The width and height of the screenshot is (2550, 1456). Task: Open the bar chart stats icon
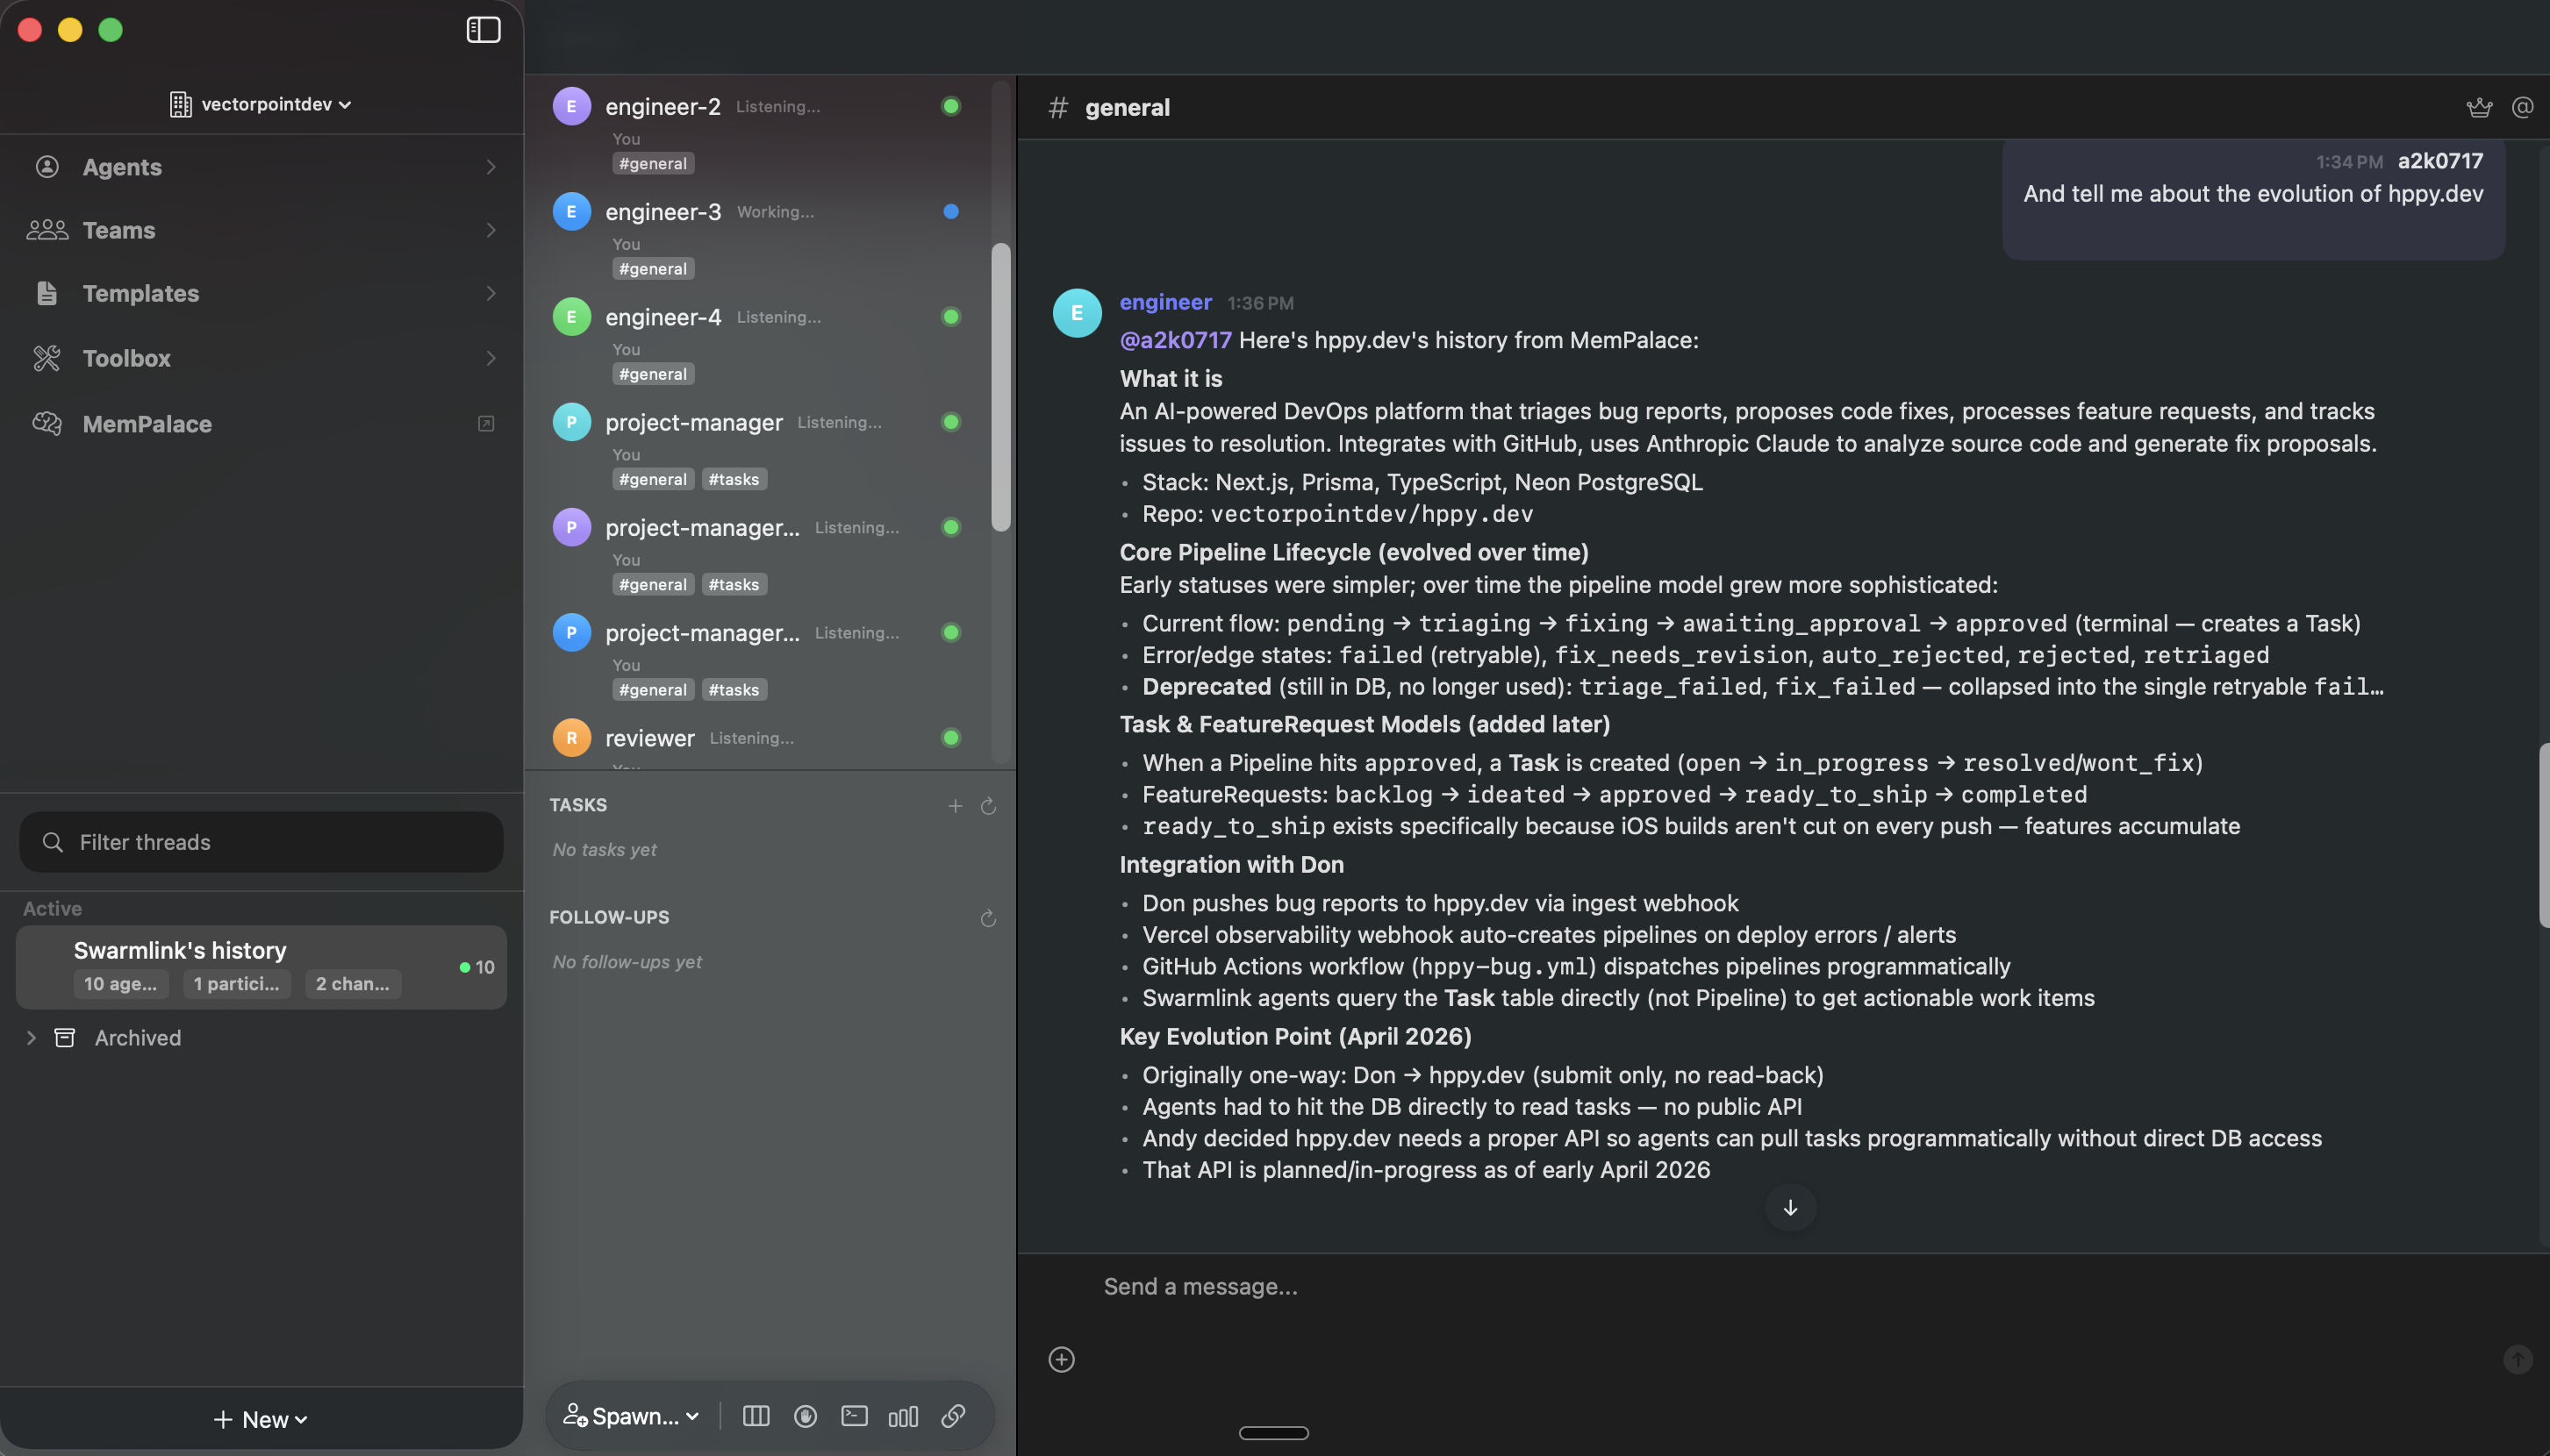[902, 1415]
